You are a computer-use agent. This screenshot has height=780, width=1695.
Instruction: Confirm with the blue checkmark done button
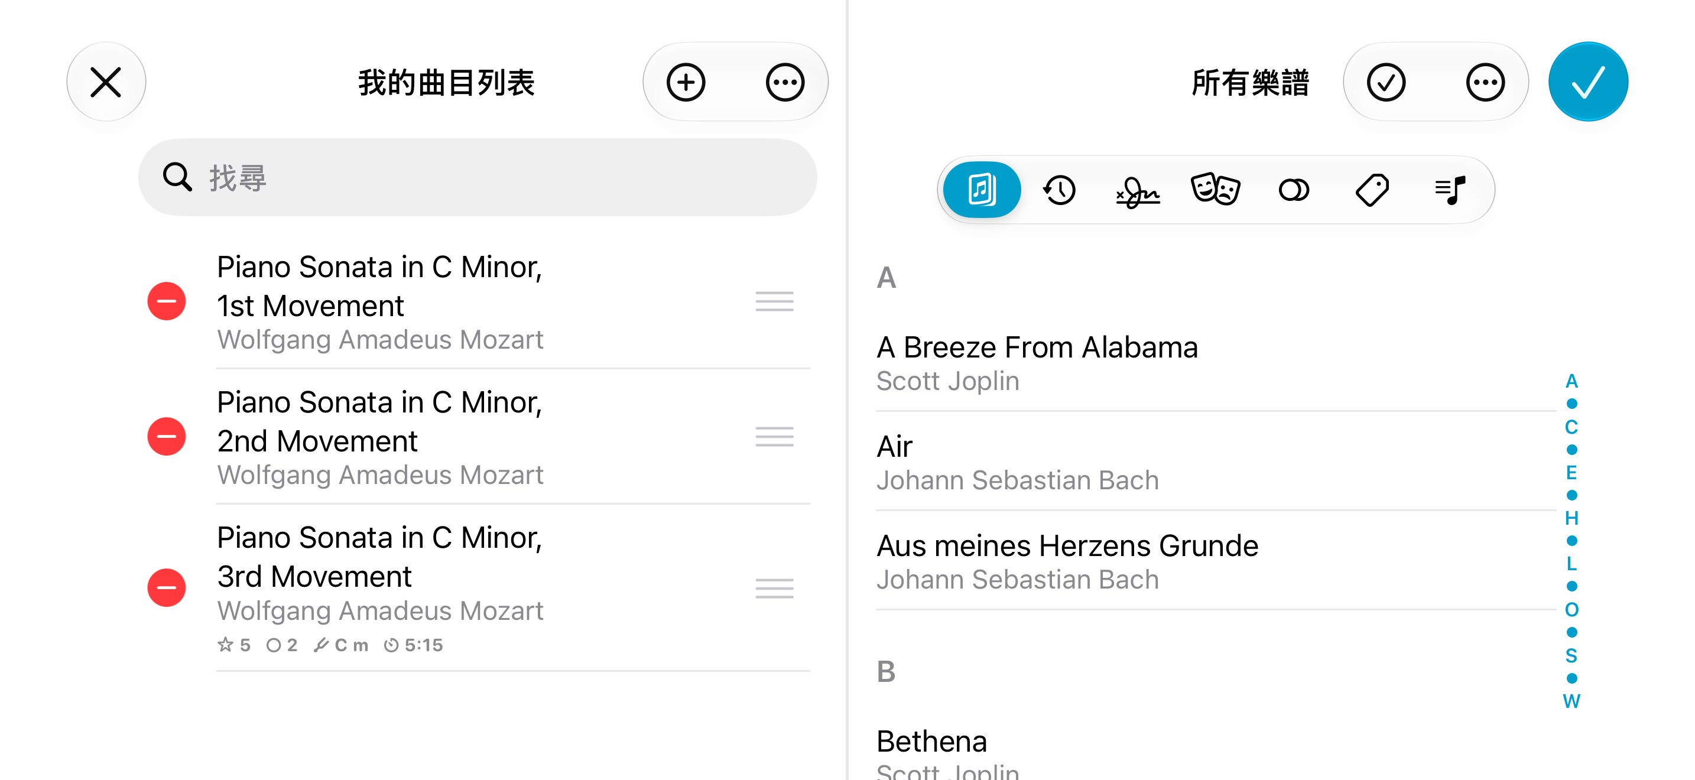1588,82
